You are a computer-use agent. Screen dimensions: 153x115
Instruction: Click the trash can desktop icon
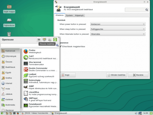point(9,34)
